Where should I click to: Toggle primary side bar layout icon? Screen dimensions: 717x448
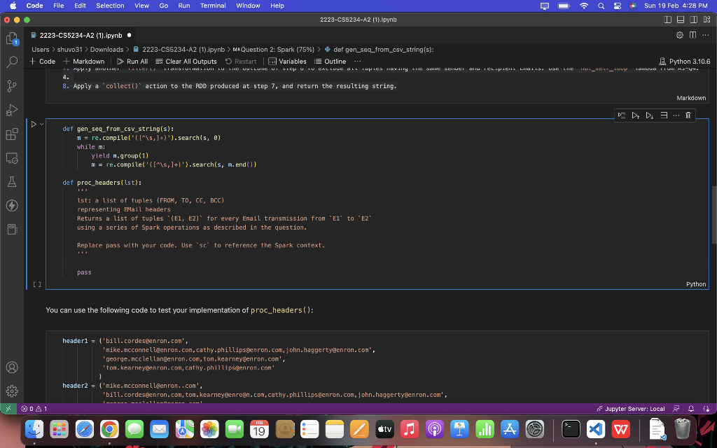667,20
